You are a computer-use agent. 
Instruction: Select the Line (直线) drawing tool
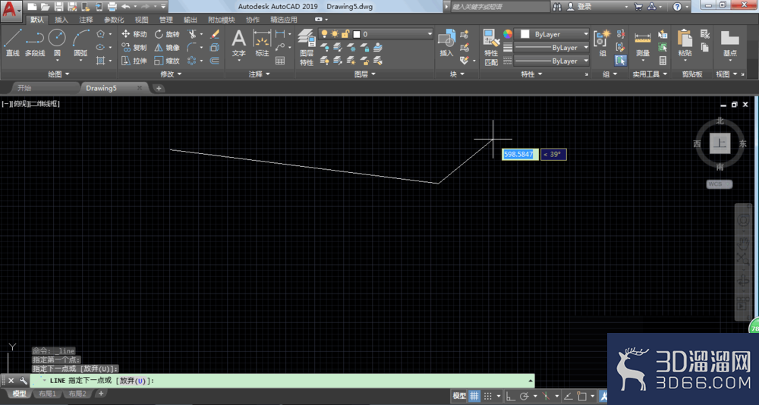coord(12,43)
